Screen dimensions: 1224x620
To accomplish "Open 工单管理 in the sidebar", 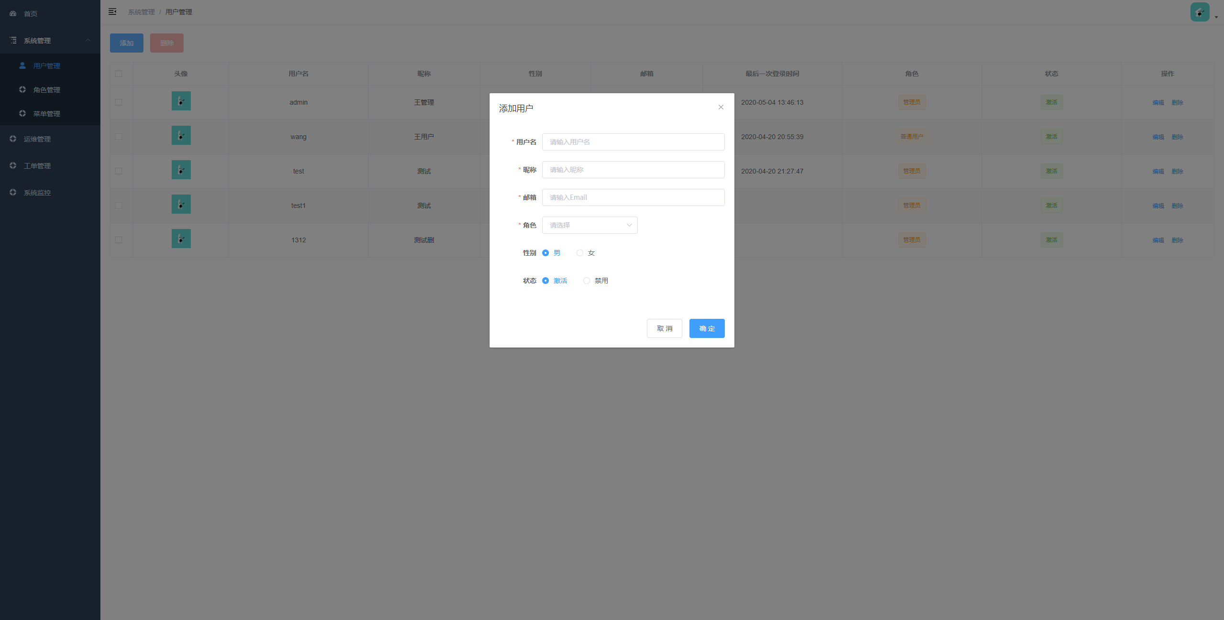I will coord(37,166).
